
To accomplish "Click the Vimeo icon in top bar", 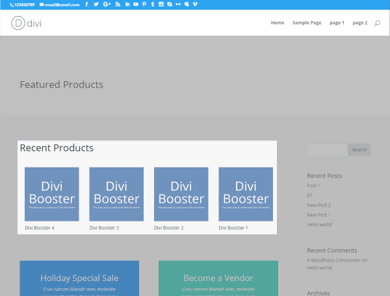I will [x=196, y=5].
